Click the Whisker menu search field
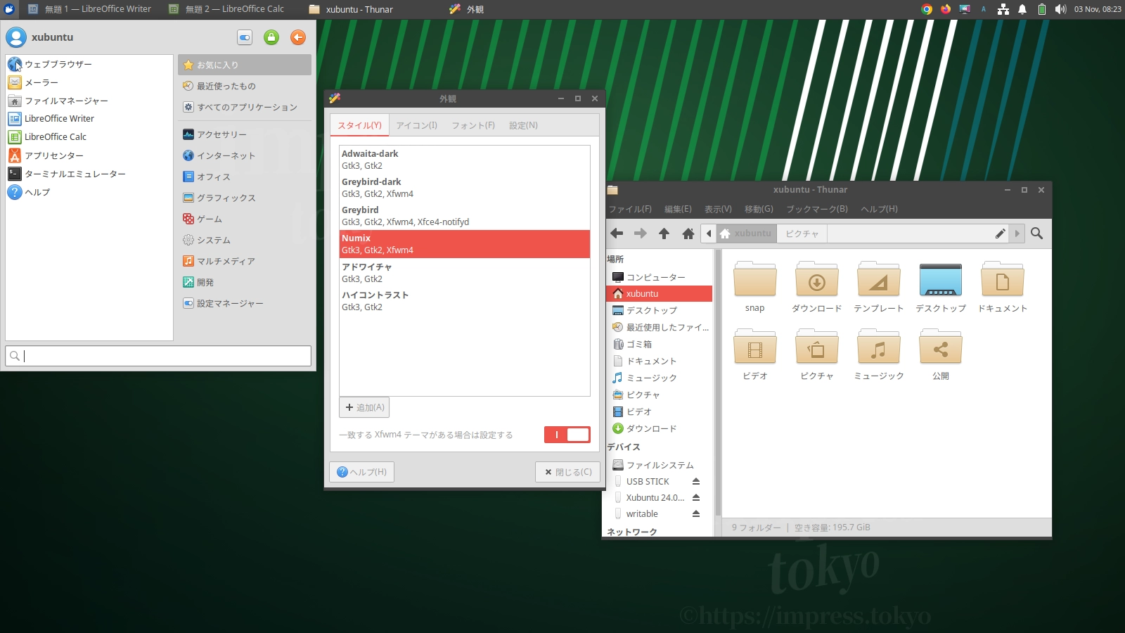 point(158,356)
